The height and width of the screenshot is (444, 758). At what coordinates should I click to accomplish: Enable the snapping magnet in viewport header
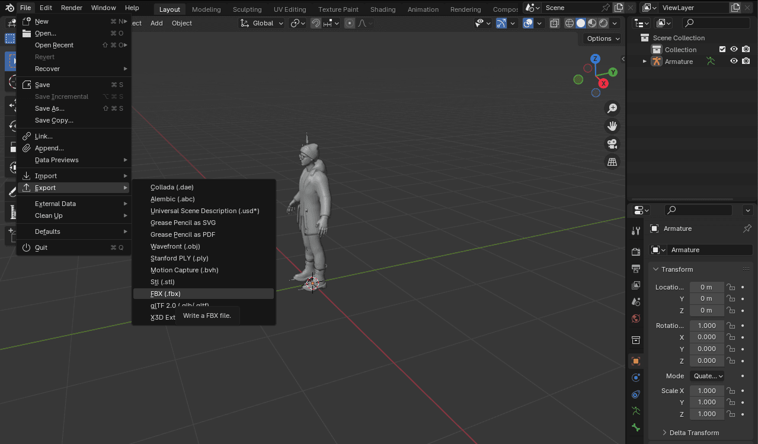click(x=316, y=23)
